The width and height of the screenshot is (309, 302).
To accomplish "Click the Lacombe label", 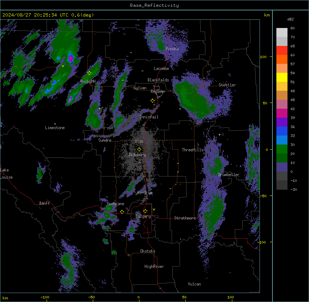I will [161, 69].
